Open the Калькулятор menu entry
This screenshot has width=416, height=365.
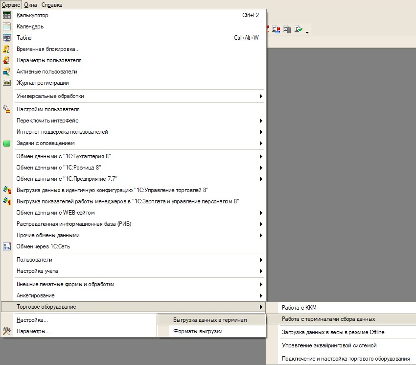click(x=133, y=15)
